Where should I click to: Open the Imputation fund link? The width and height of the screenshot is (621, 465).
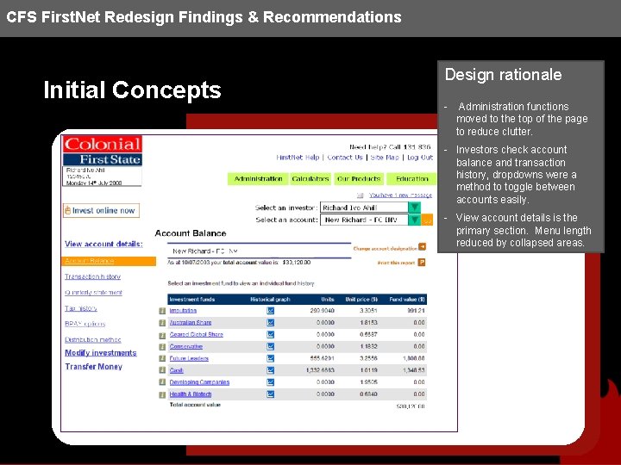click(183, 311)
